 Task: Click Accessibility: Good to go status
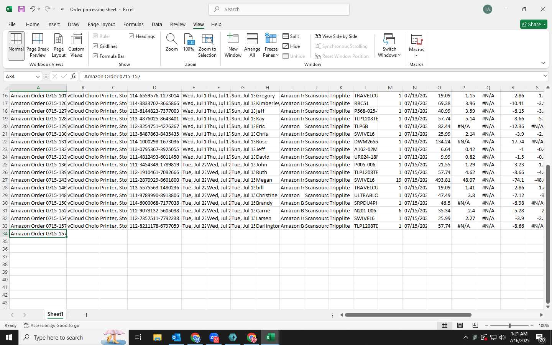pos(51,325)
